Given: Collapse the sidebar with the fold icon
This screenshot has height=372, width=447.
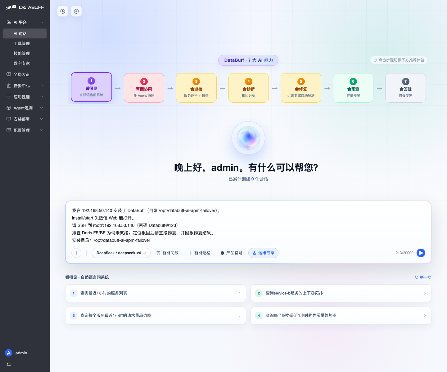Looking at the screenshot, I should pyautogui.click(x=9, y=364).
